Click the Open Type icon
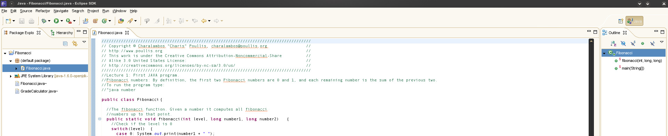The image size is (668, 136). 121,21
